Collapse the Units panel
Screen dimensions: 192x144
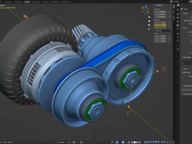tap(182, 28)
